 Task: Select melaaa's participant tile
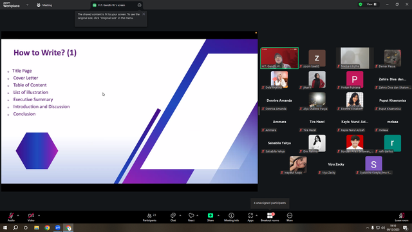pos(393,122)
